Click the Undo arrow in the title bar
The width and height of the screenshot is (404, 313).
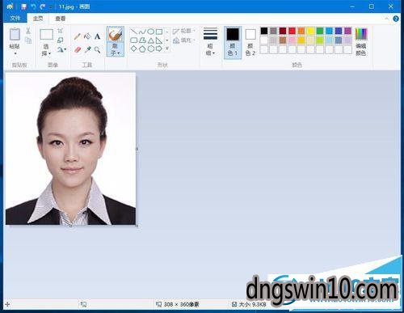[33, 6]
